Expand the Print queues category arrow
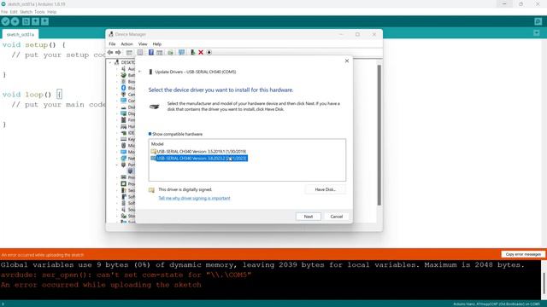547x307 pixels. pos(117,177)
